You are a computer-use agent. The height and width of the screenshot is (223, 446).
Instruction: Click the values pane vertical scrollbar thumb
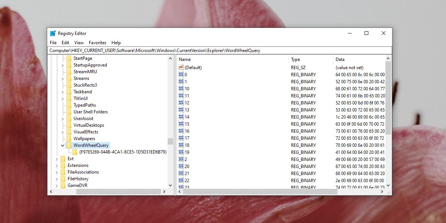click(x=388, y=98)
